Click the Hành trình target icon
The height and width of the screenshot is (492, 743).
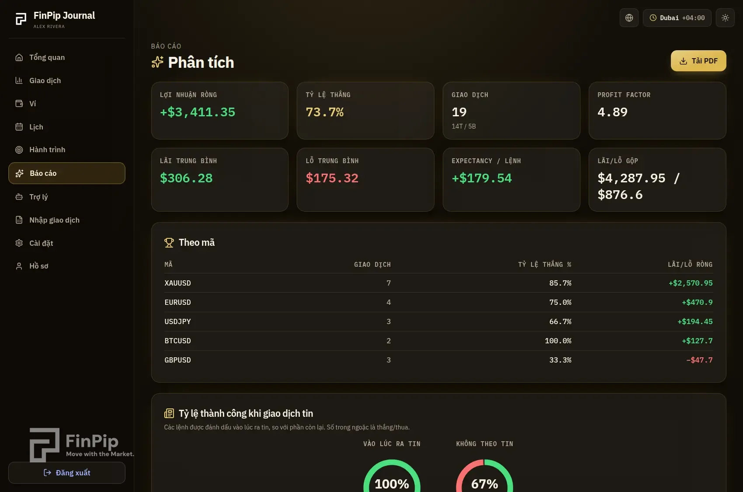pos(19,150)
